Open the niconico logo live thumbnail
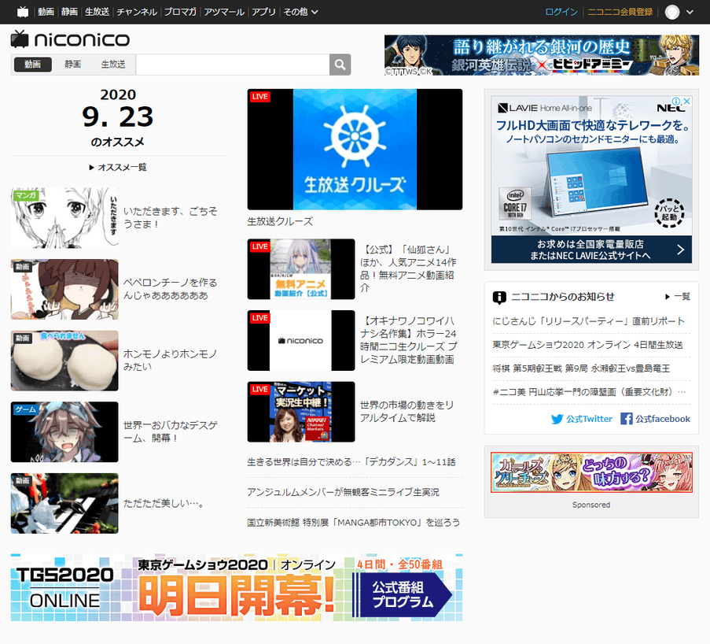The width and height of the screenshot is (710, 644). click(301, 341)
